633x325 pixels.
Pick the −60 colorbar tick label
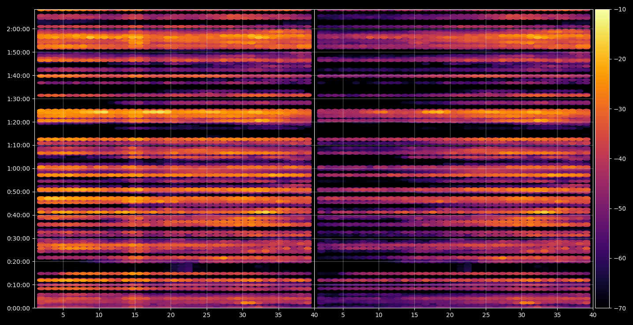(x=620, y=258)
